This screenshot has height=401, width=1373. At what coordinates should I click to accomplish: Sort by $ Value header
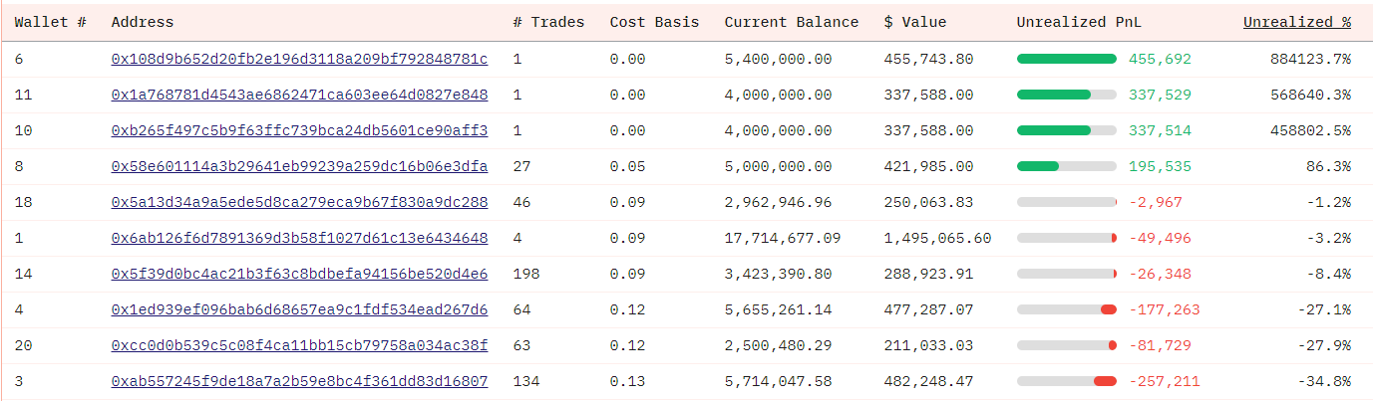(x=914, y=22)
